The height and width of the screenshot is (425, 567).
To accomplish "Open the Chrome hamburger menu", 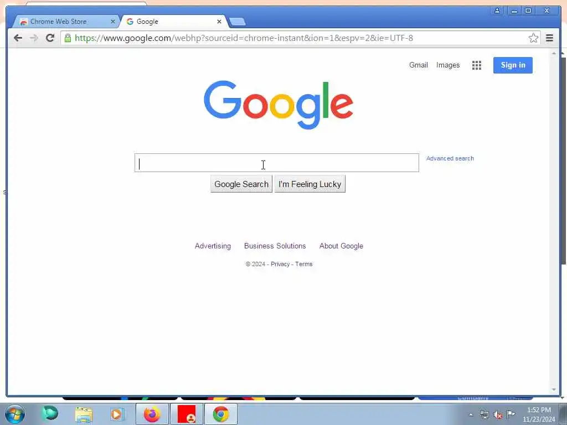I will pos(549,38).
